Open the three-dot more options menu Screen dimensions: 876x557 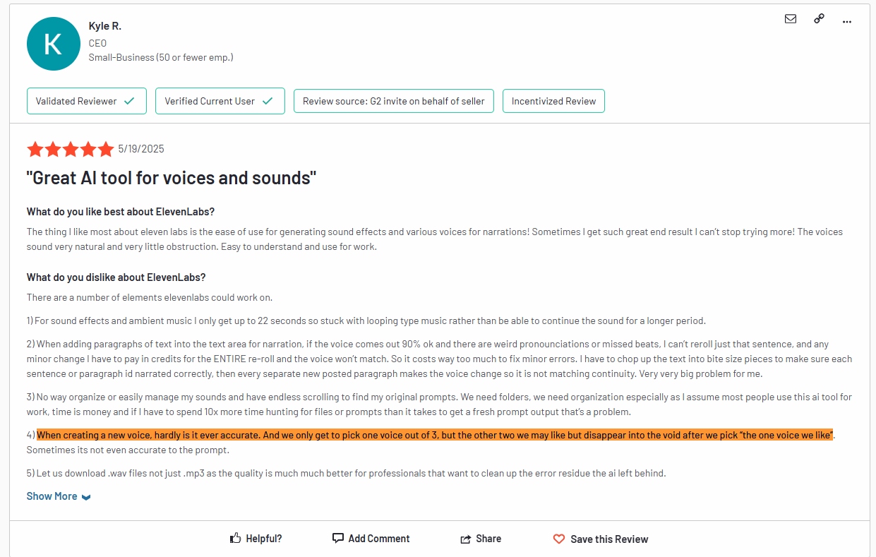(x=847, y=21)
